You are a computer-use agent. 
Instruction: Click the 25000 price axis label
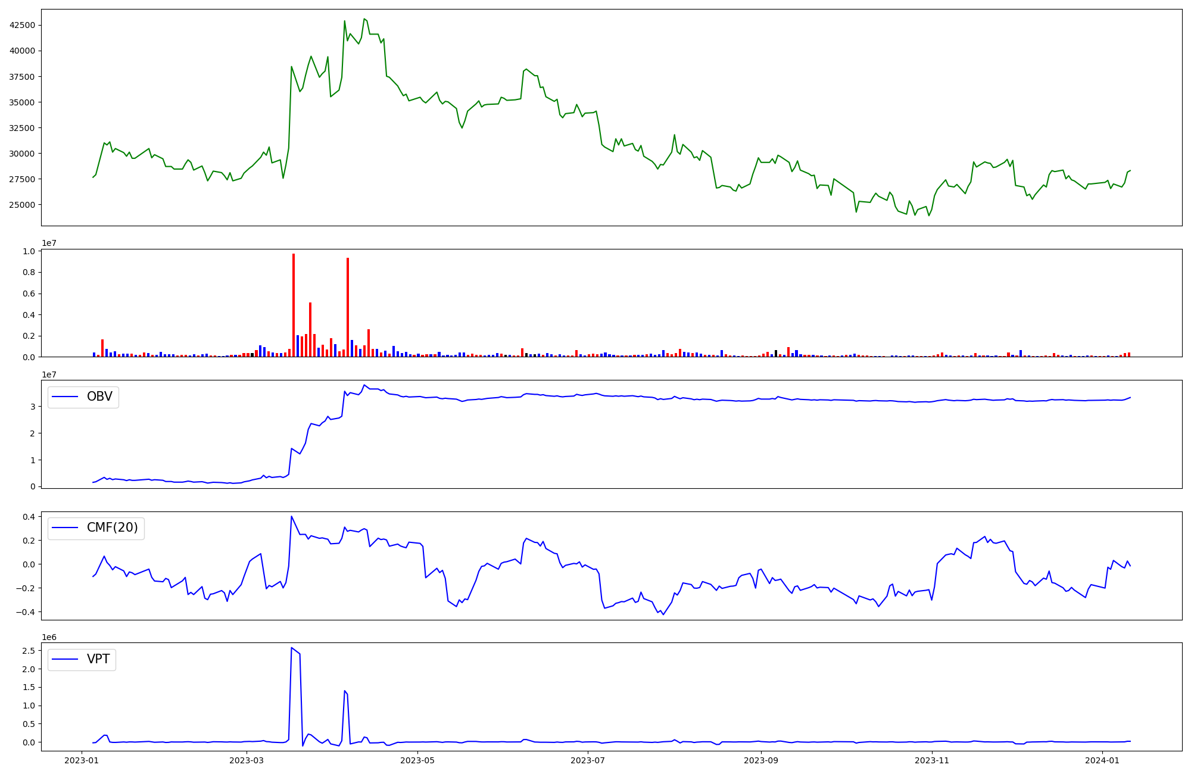tap(22, 205)
